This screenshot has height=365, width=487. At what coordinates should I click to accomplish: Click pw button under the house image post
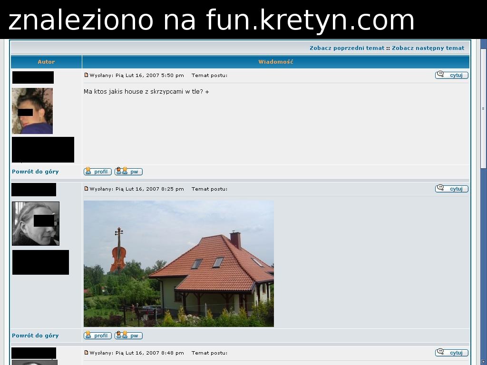[x=128, y=336]
